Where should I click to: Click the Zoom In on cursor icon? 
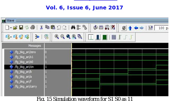click(x=74, y=37)
